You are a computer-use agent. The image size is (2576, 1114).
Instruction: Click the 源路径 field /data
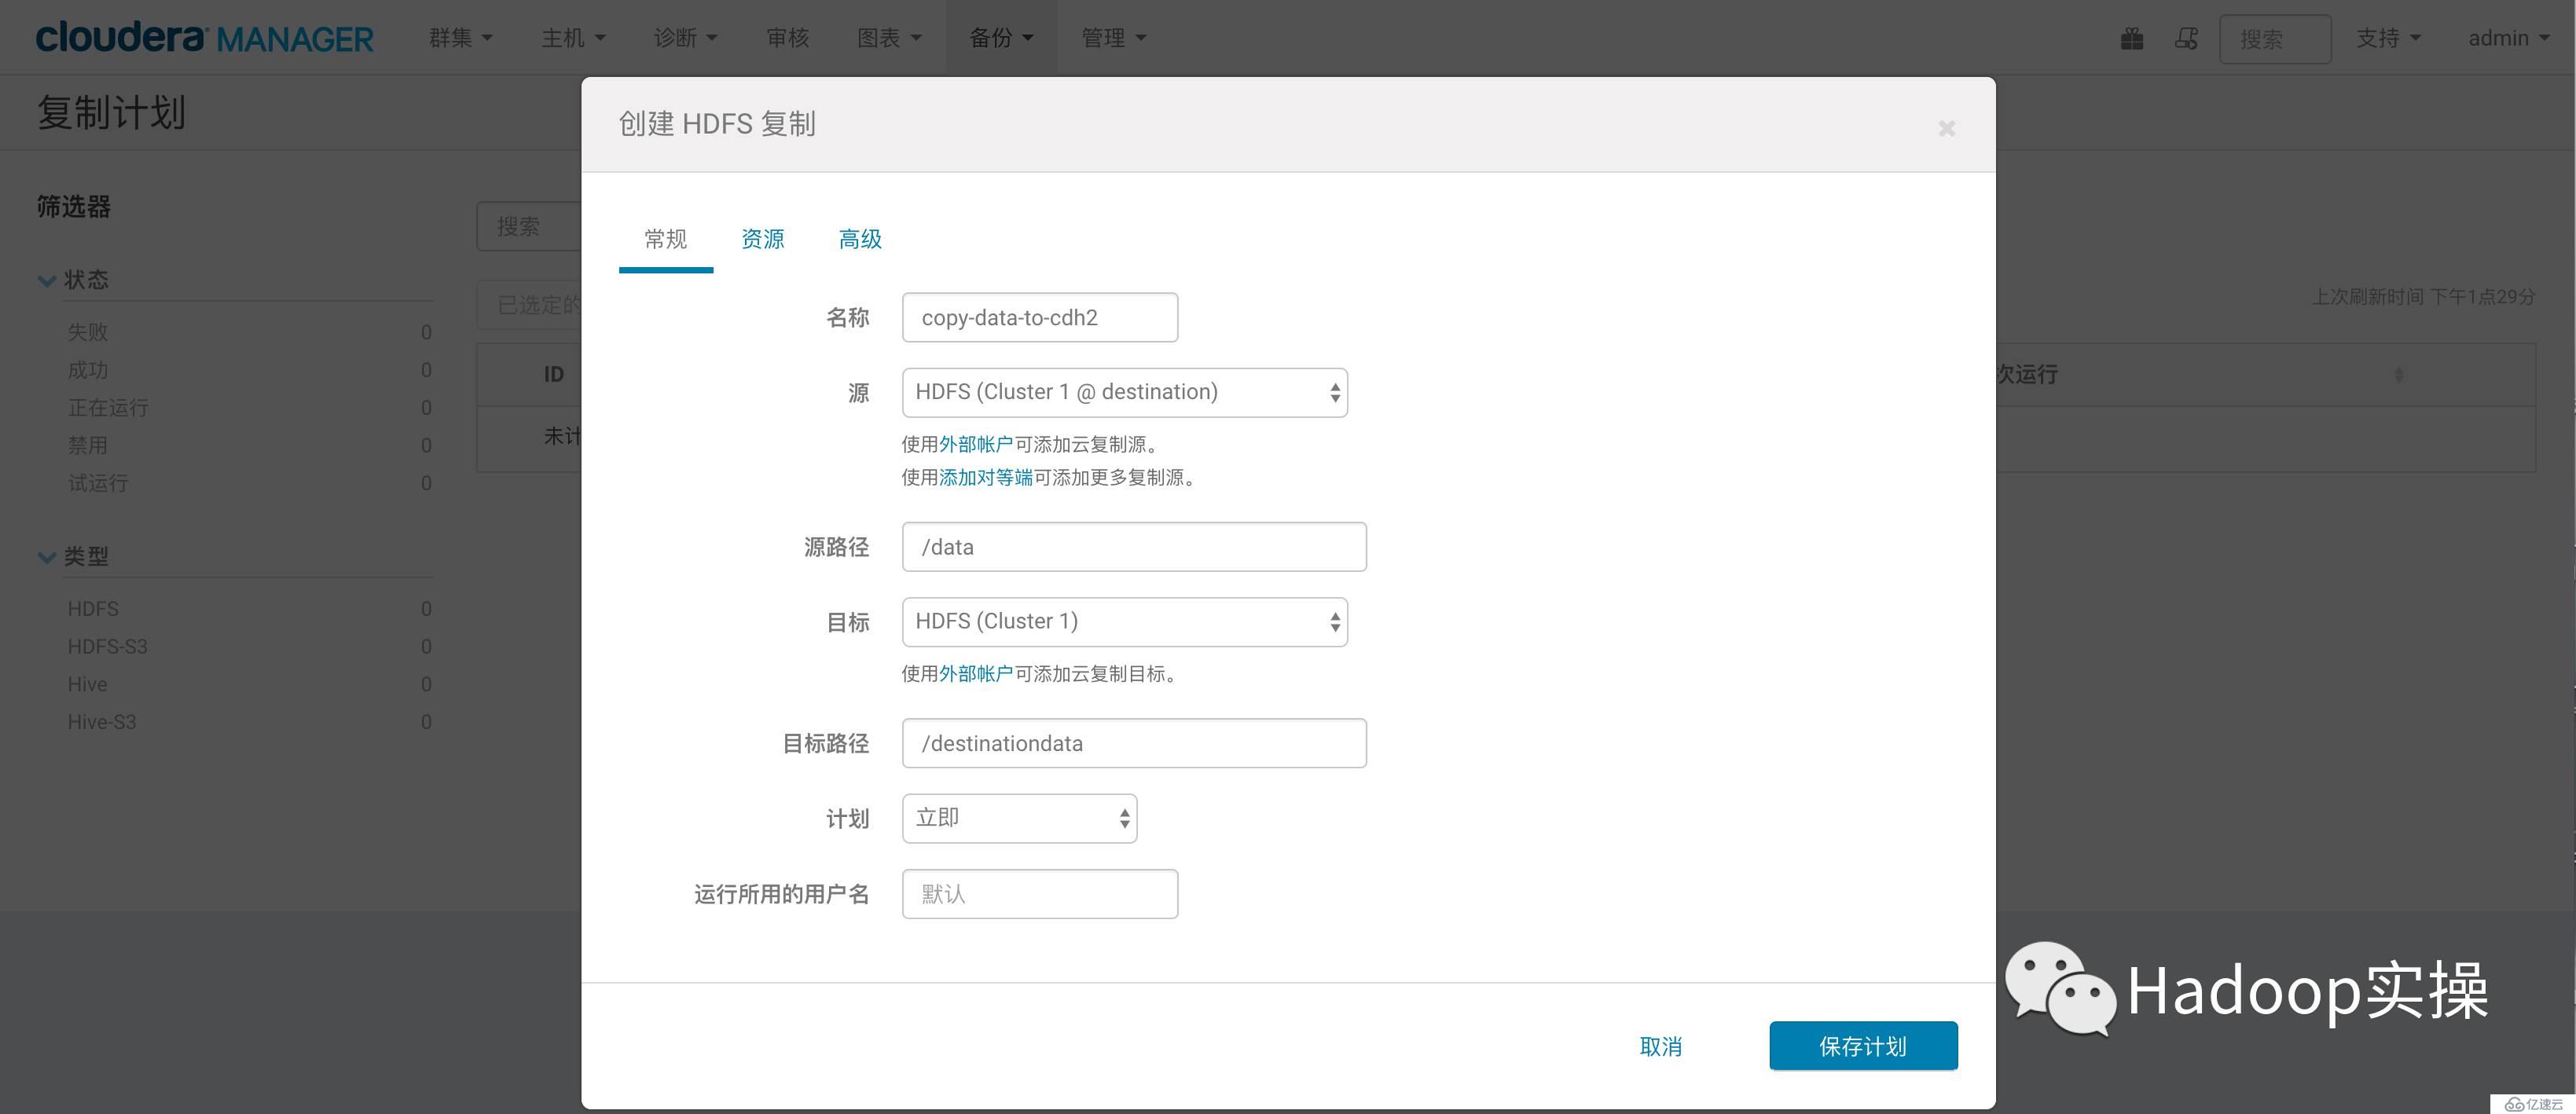(1134, 547)
